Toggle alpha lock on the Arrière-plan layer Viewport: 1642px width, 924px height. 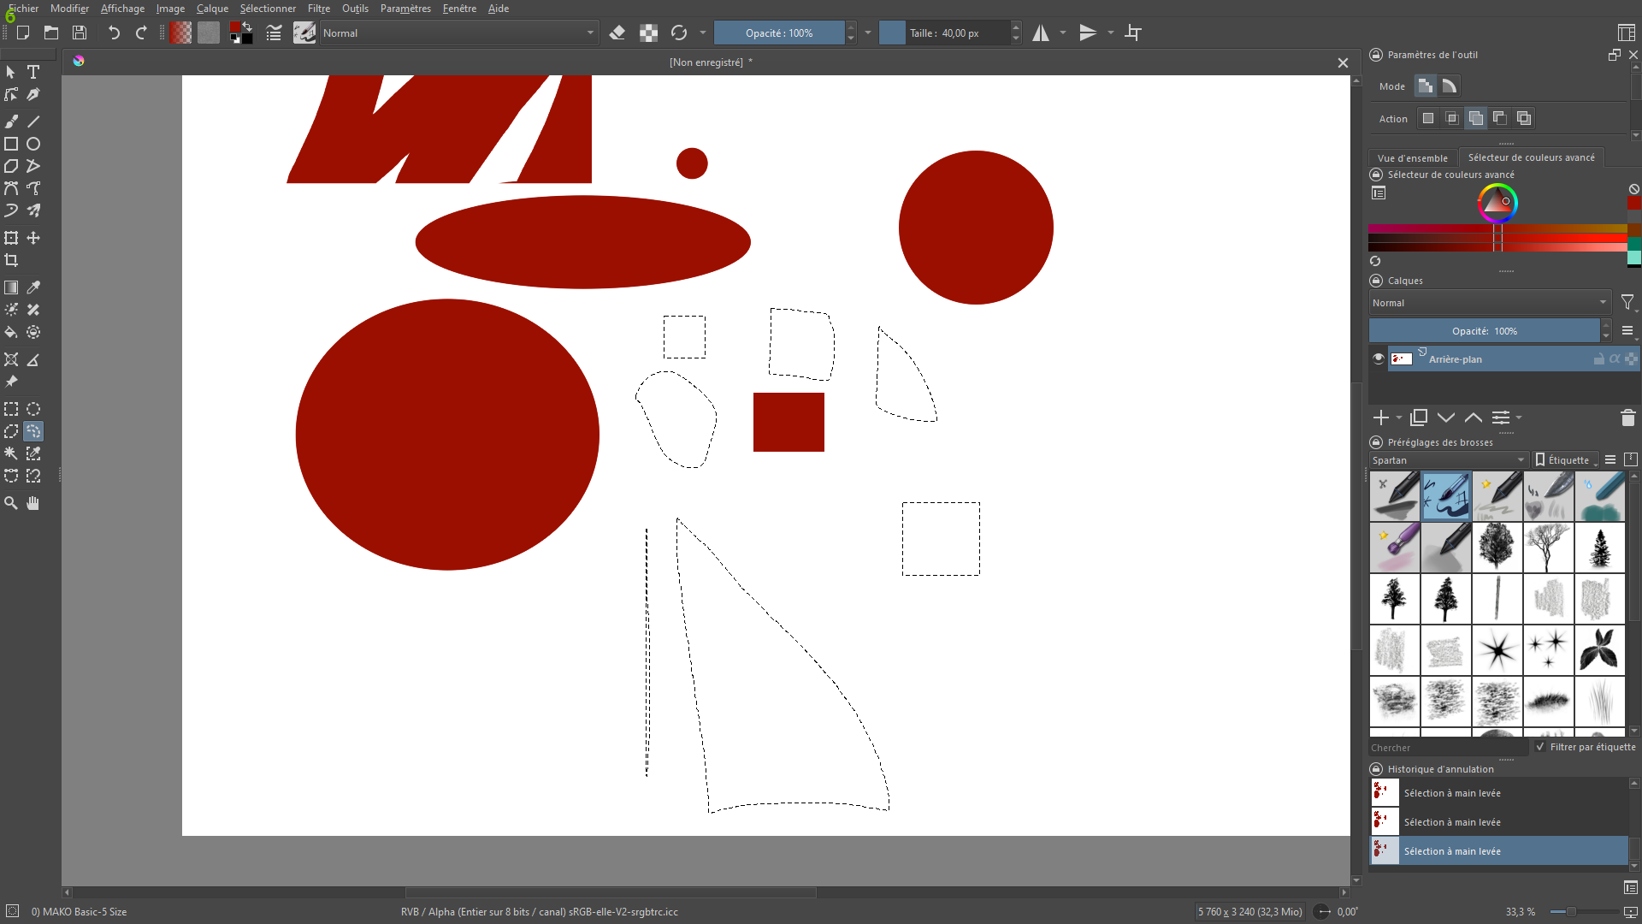(1613, 358)
